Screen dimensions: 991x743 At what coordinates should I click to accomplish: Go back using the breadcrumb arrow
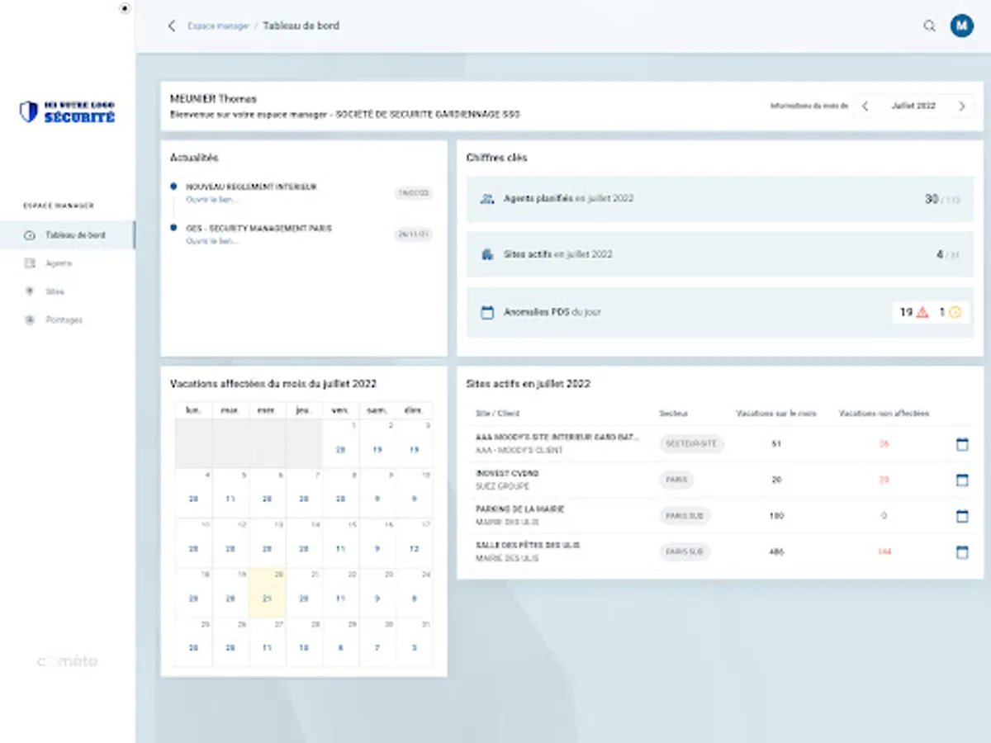172,26
